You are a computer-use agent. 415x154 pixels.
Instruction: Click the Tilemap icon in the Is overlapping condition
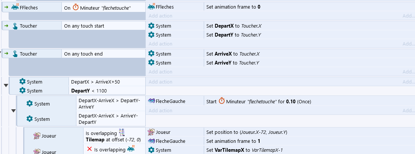click(121, 132)
